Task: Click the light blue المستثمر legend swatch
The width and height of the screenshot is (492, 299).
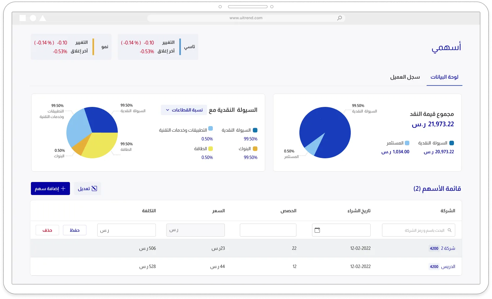Action: point(407,143)
